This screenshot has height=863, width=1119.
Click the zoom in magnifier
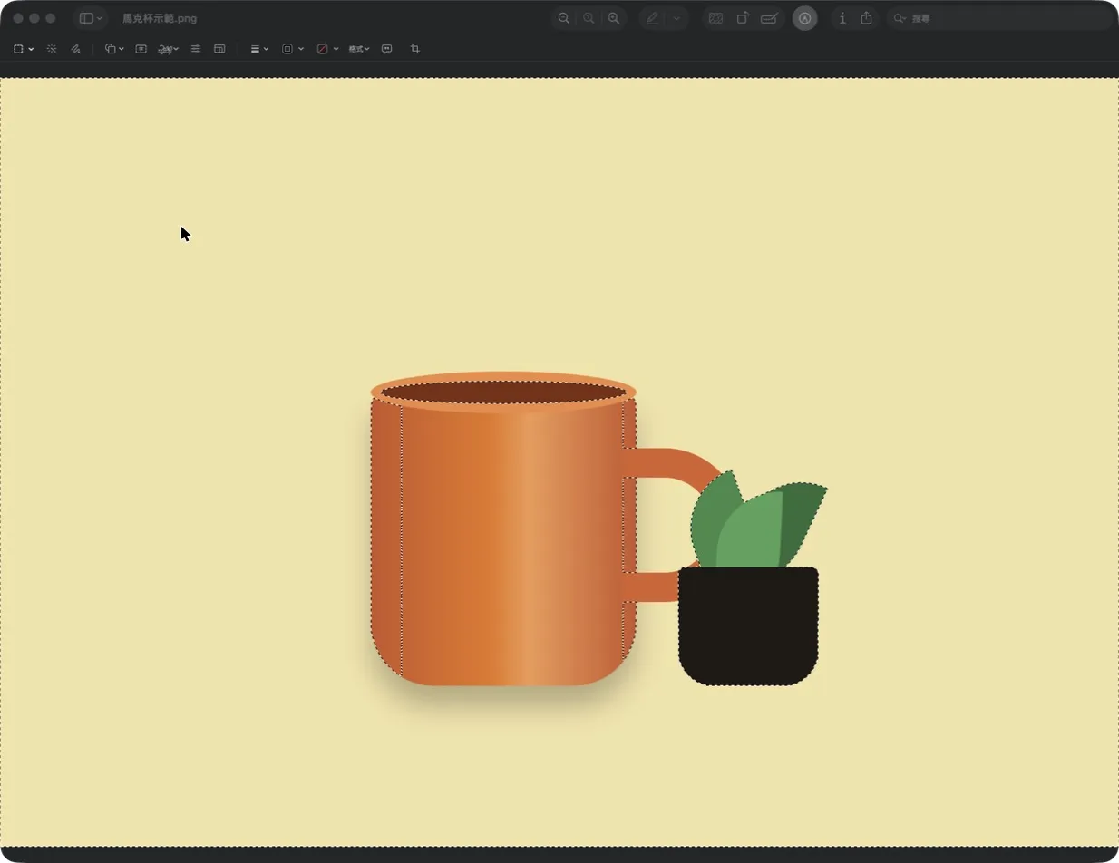click(x=614, y=18)
